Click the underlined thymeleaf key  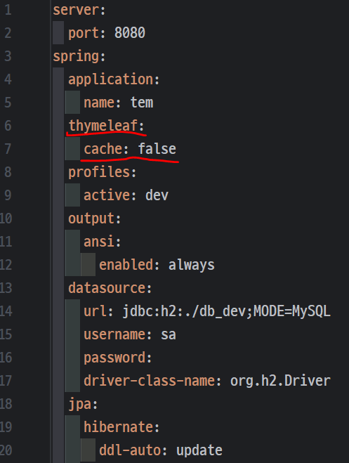pos(103,126)
